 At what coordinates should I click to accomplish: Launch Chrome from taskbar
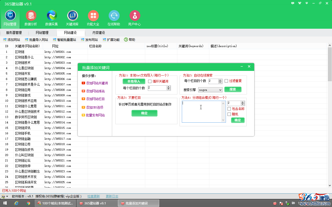(29, 203)
